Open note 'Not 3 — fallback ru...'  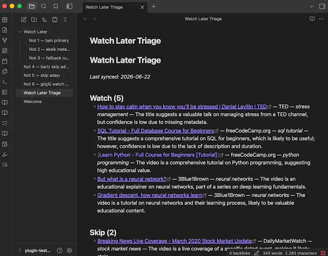click(49, 58)
